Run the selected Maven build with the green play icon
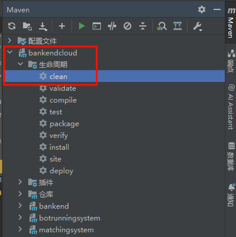This screenshot has height=237, width=236. coord(81,26)
